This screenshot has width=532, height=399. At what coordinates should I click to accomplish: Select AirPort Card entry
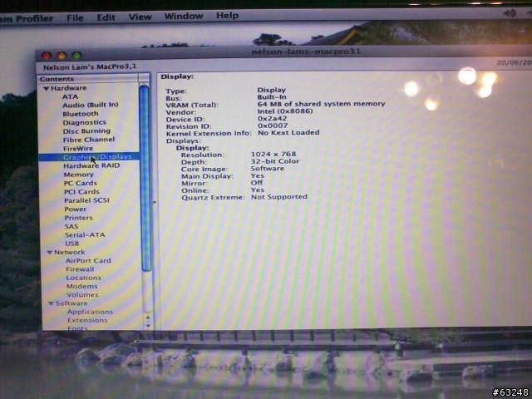(88, 260)
